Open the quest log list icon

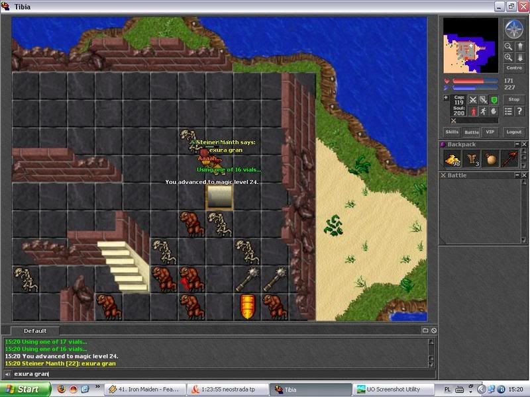tap(508, 111)
